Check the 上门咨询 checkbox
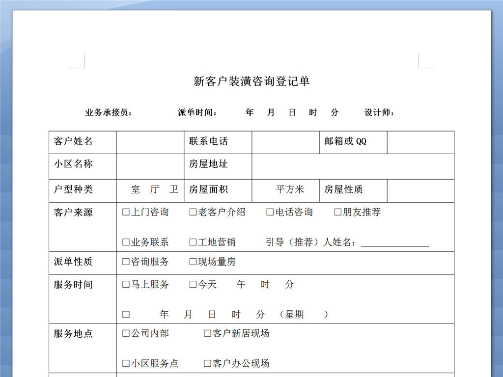503x377 pixels. pyautogui.click(x=126, y=213)
